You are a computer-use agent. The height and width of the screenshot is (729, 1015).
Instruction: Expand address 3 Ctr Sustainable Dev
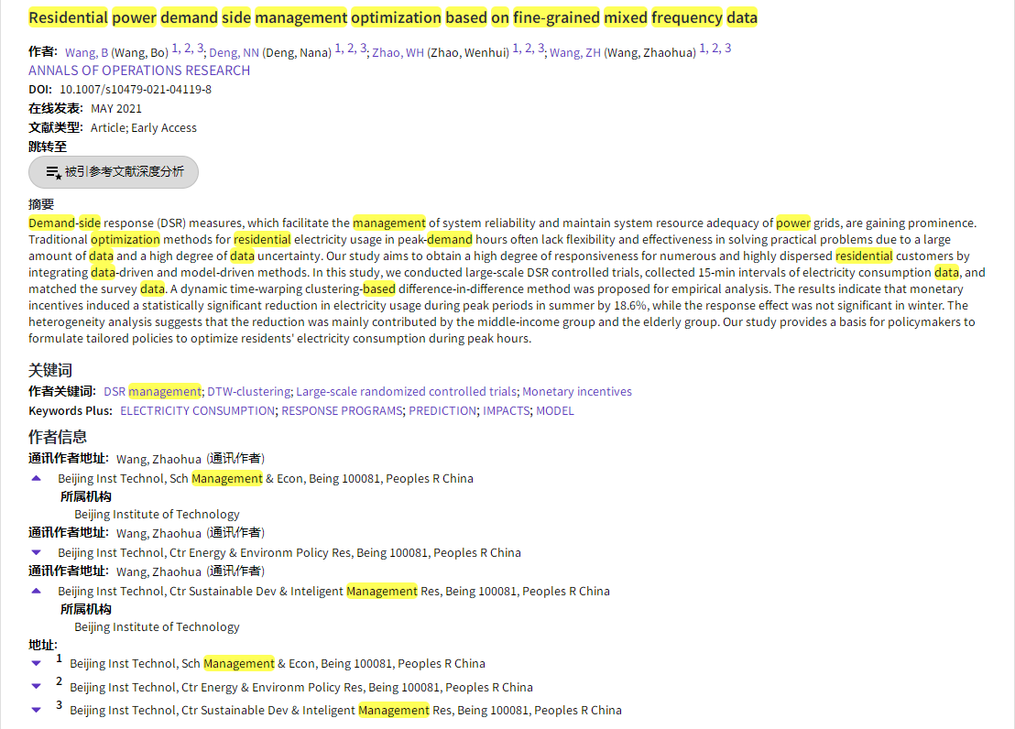[37, 710]
